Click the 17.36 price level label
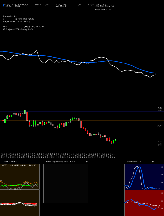 click(159, 126)
